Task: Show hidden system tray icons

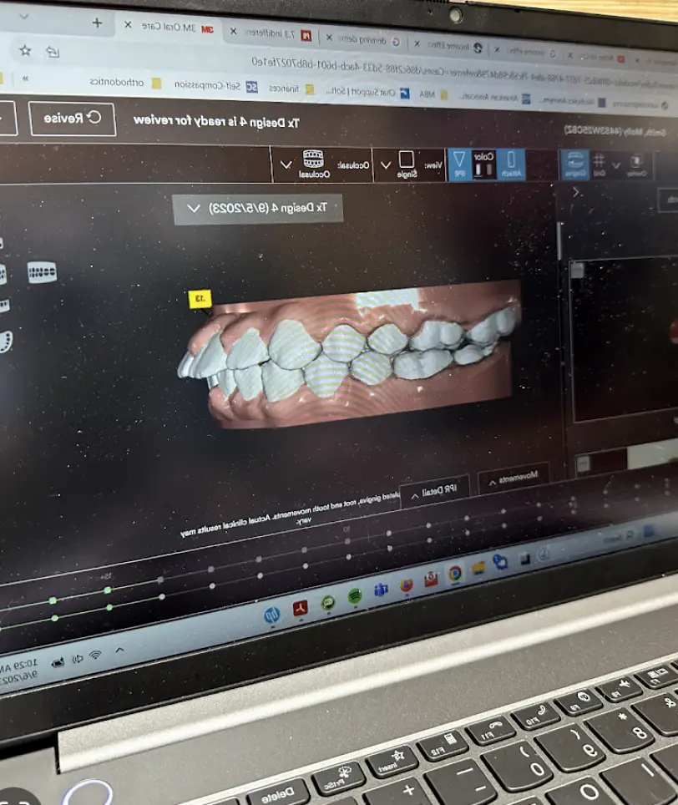Action: point(119,650)
